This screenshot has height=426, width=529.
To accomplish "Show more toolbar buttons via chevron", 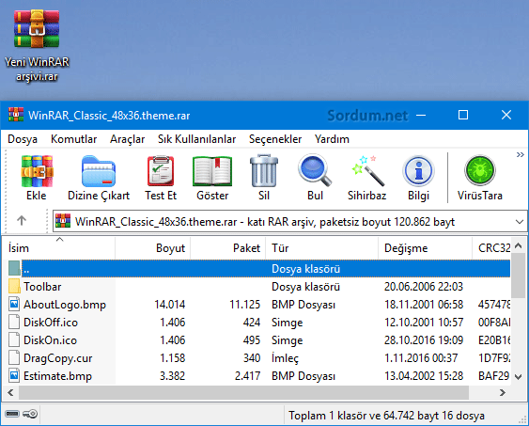I will click(520, 155).
